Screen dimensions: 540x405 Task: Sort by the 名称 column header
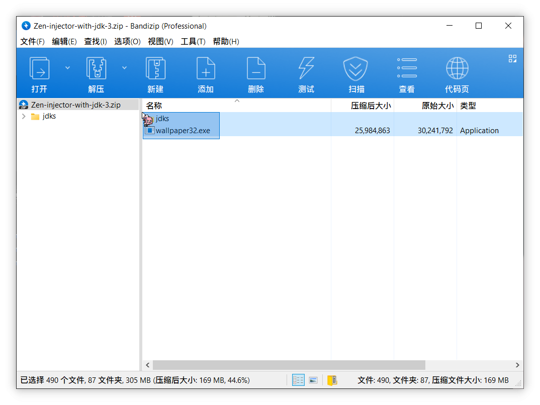[x=237, y=106]
